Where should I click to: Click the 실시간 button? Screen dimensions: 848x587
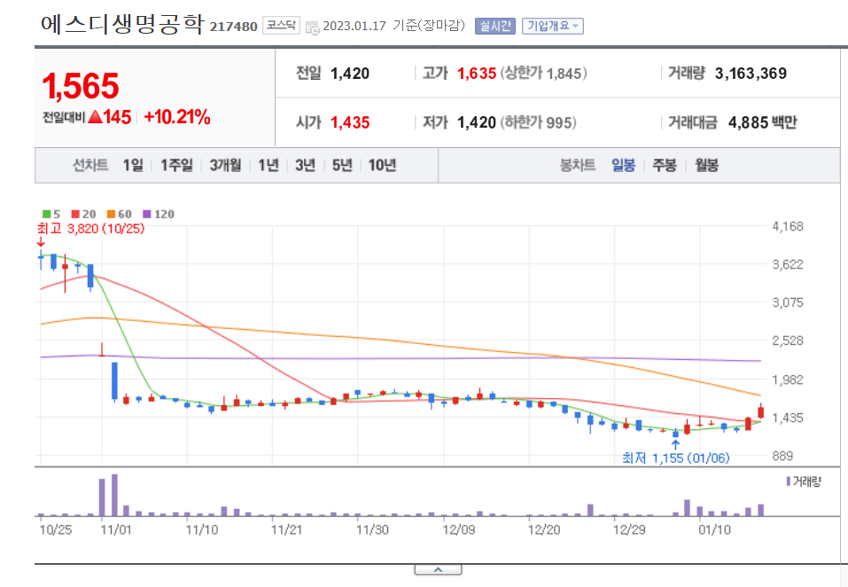(x=494, y=26)
